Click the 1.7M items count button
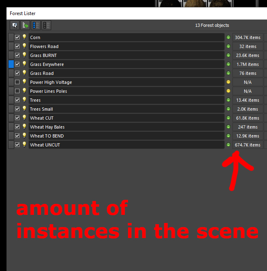Screen dimensions: 267x271 (247, 64)
